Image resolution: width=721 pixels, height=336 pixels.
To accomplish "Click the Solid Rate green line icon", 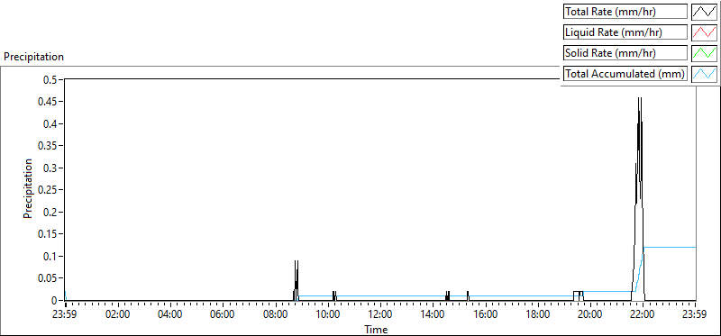I will [705, 53].
